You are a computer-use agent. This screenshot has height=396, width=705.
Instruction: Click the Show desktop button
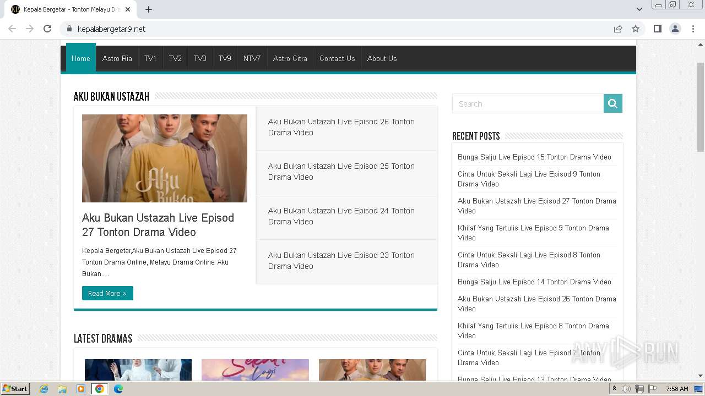(x=699, y=389)
